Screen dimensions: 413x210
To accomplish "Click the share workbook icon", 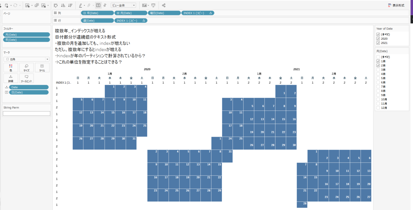I will coord(163,6).
